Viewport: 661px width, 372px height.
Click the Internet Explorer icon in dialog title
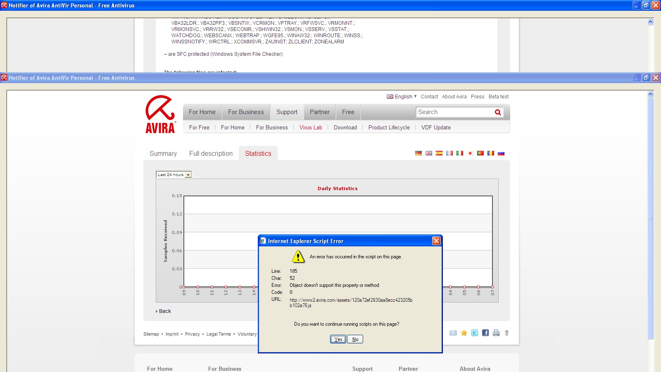[x=263, y=241]
